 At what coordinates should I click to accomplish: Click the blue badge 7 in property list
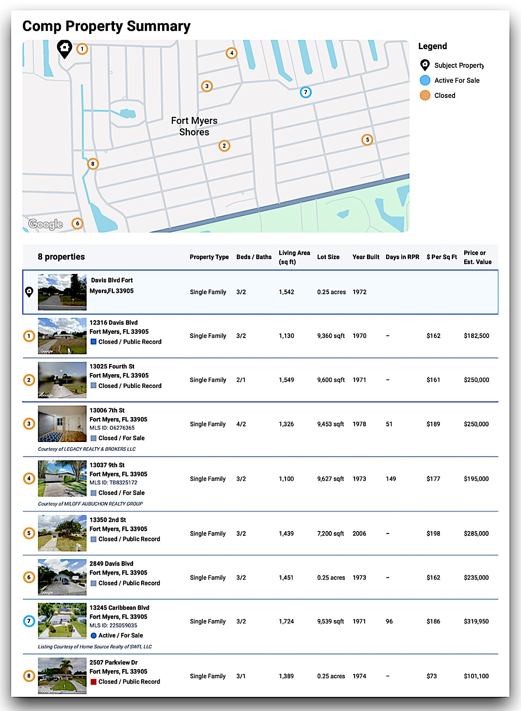click(29, 621)
